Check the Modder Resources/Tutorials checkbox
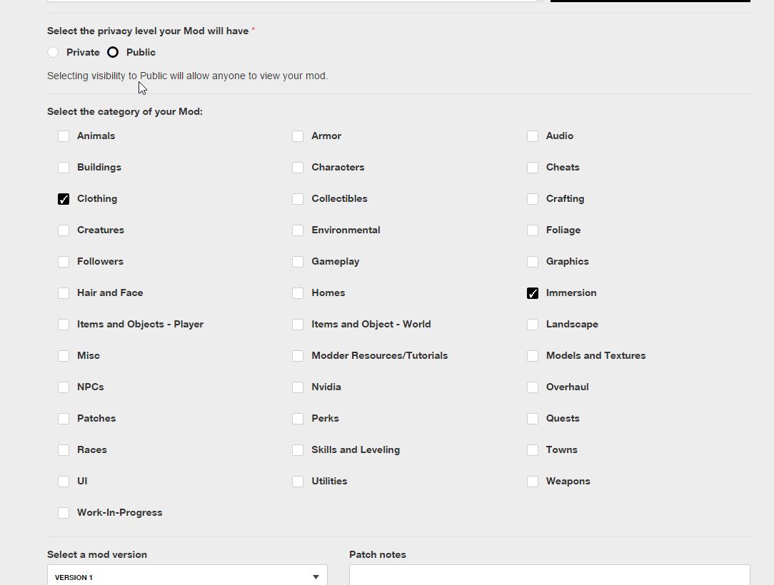Image resolution: width=774 pixels, height=585 pixels. click(x=298, y=356)
